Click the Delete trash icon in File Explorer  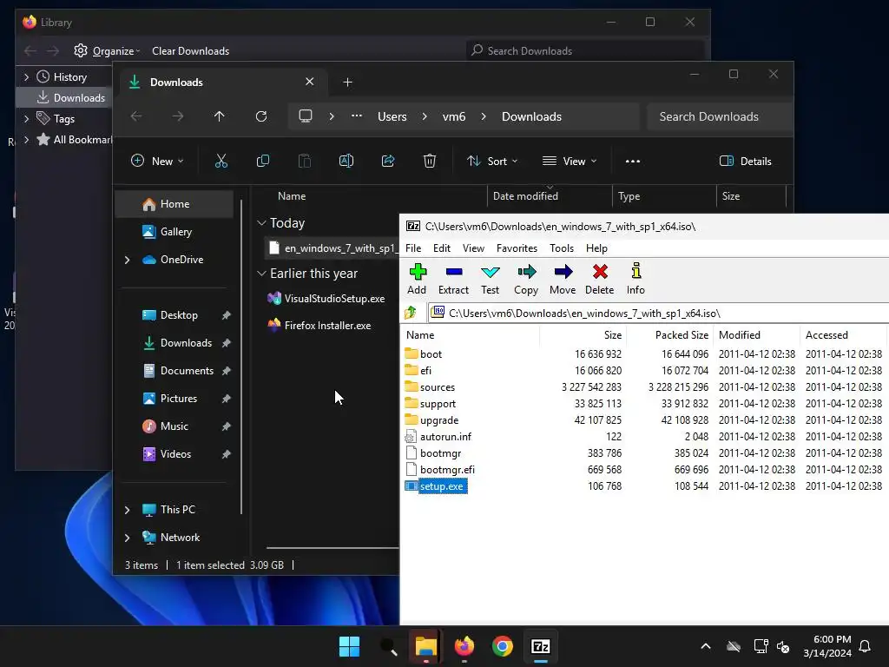tap(430, 161)
